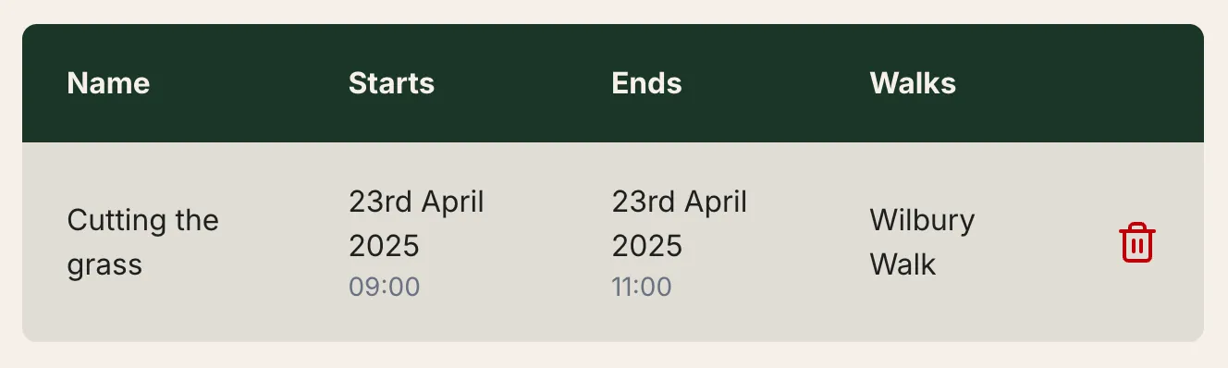1228x368 pixels.
Task: Open the Wilbury Walk entry
Action: click(x=922, y=242)
